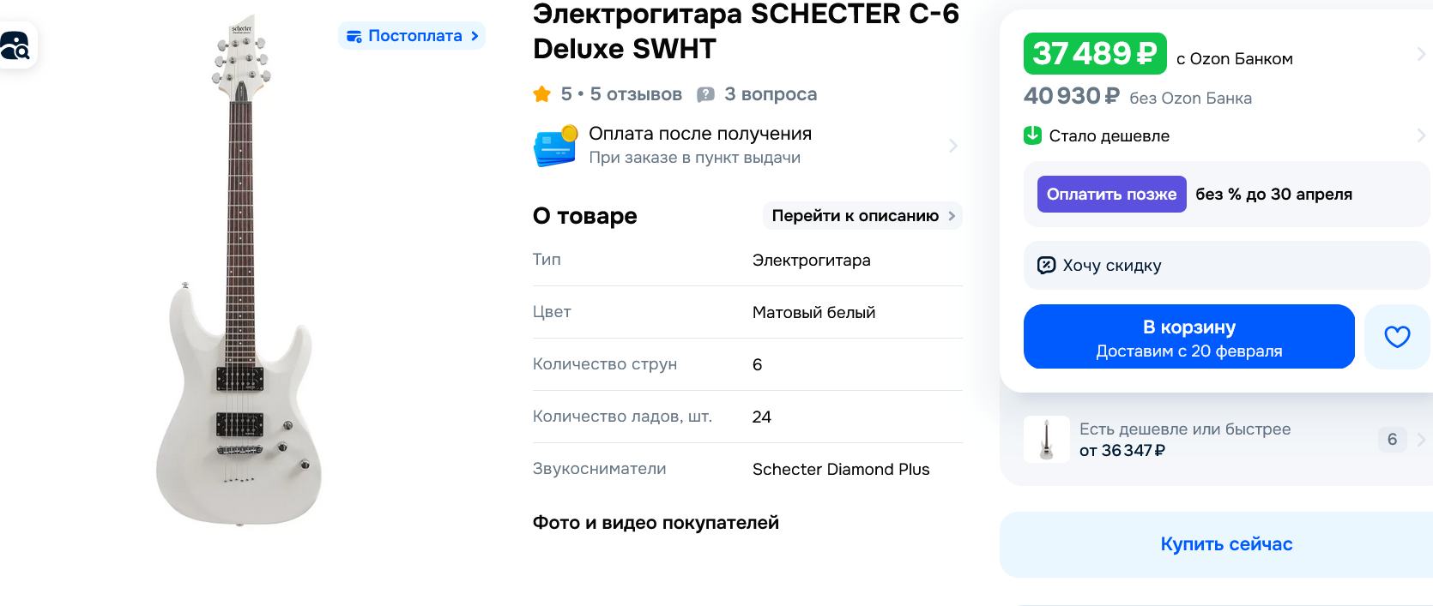Click the white guitar product image
The height and width of the screenshot is (606, 1433).
(239, 274)
